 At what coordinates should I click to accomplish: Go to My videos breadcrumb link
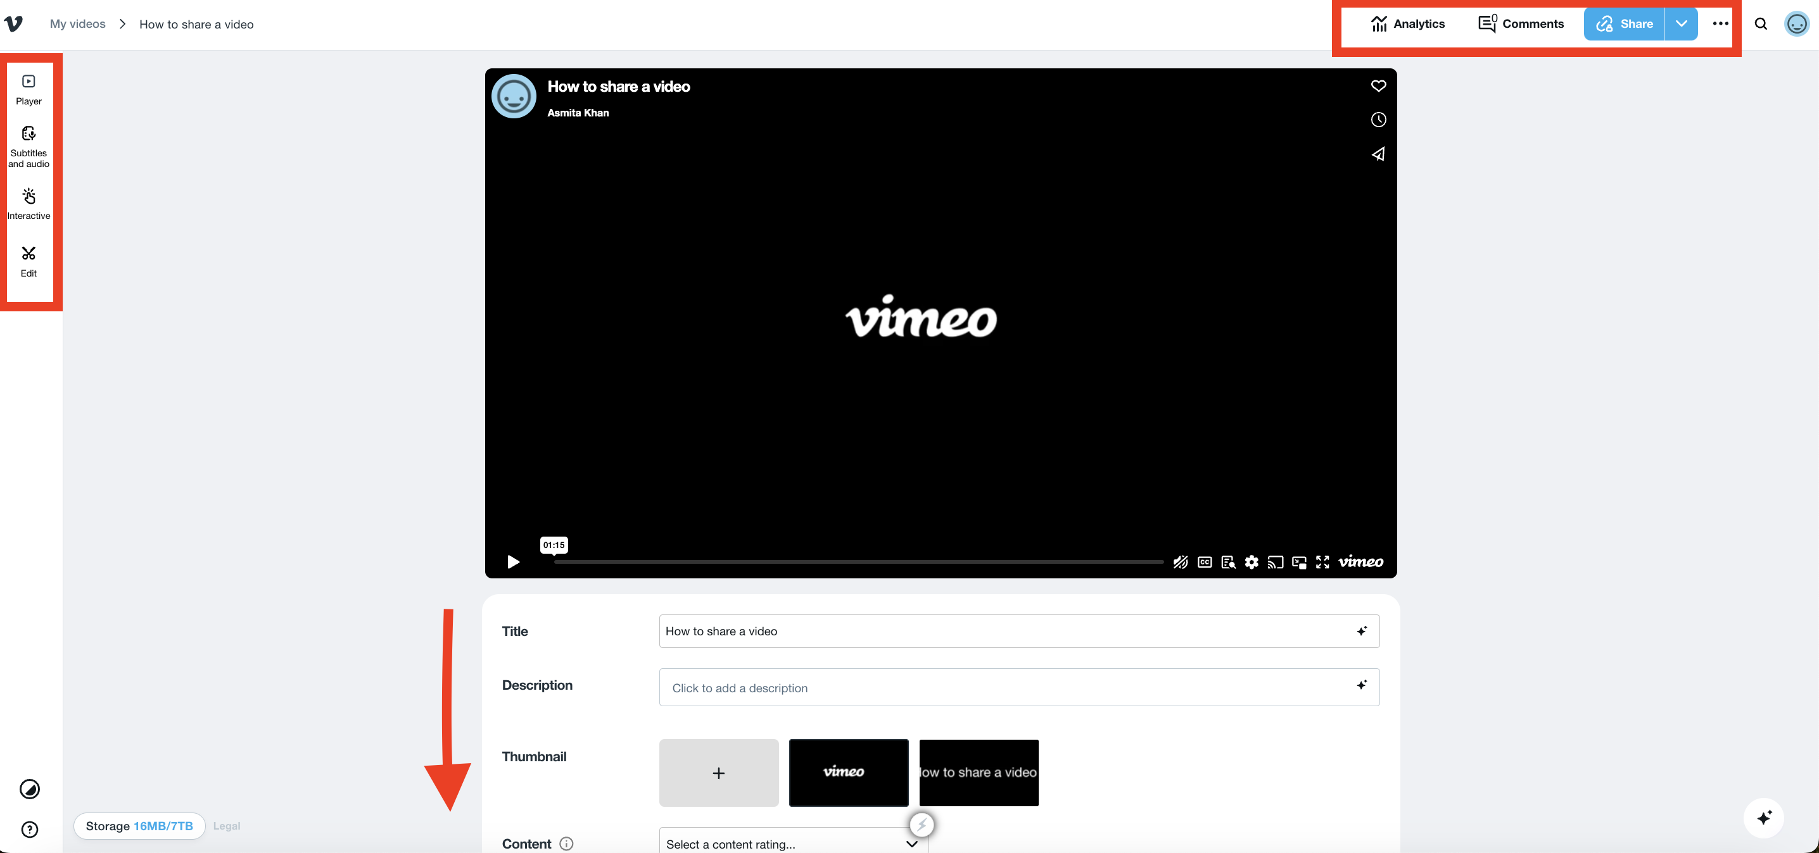pos(78,24)
